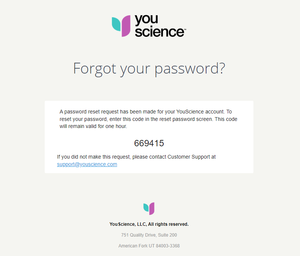This screenshot has width=300, height=256.
Task: Open the support@youscience.com email link
Action: tap(87, 164)
